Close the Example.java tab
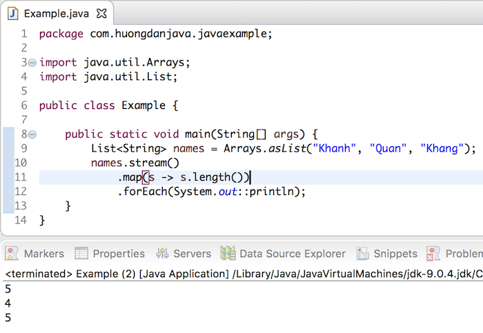This screenshot has height=333, width=483. tap(101, 14)
